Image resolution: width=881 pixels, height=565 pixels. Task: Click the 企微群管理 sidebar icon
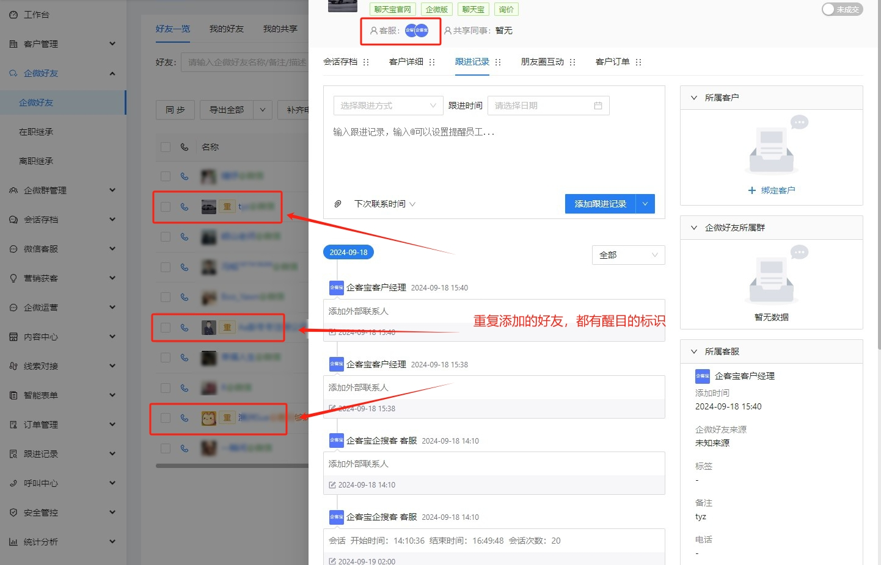point(13,190)
